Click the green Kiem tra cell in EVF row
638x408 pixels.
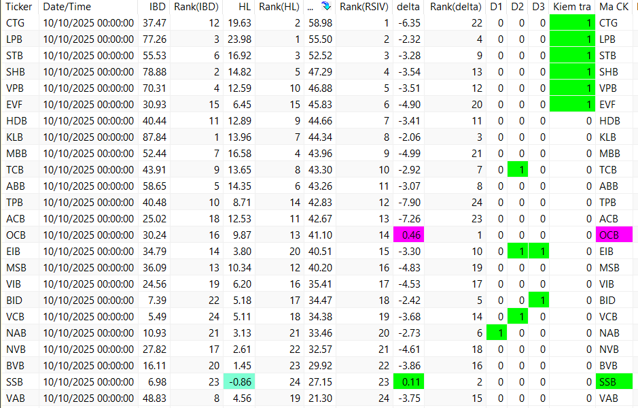[x=572, y=105]
